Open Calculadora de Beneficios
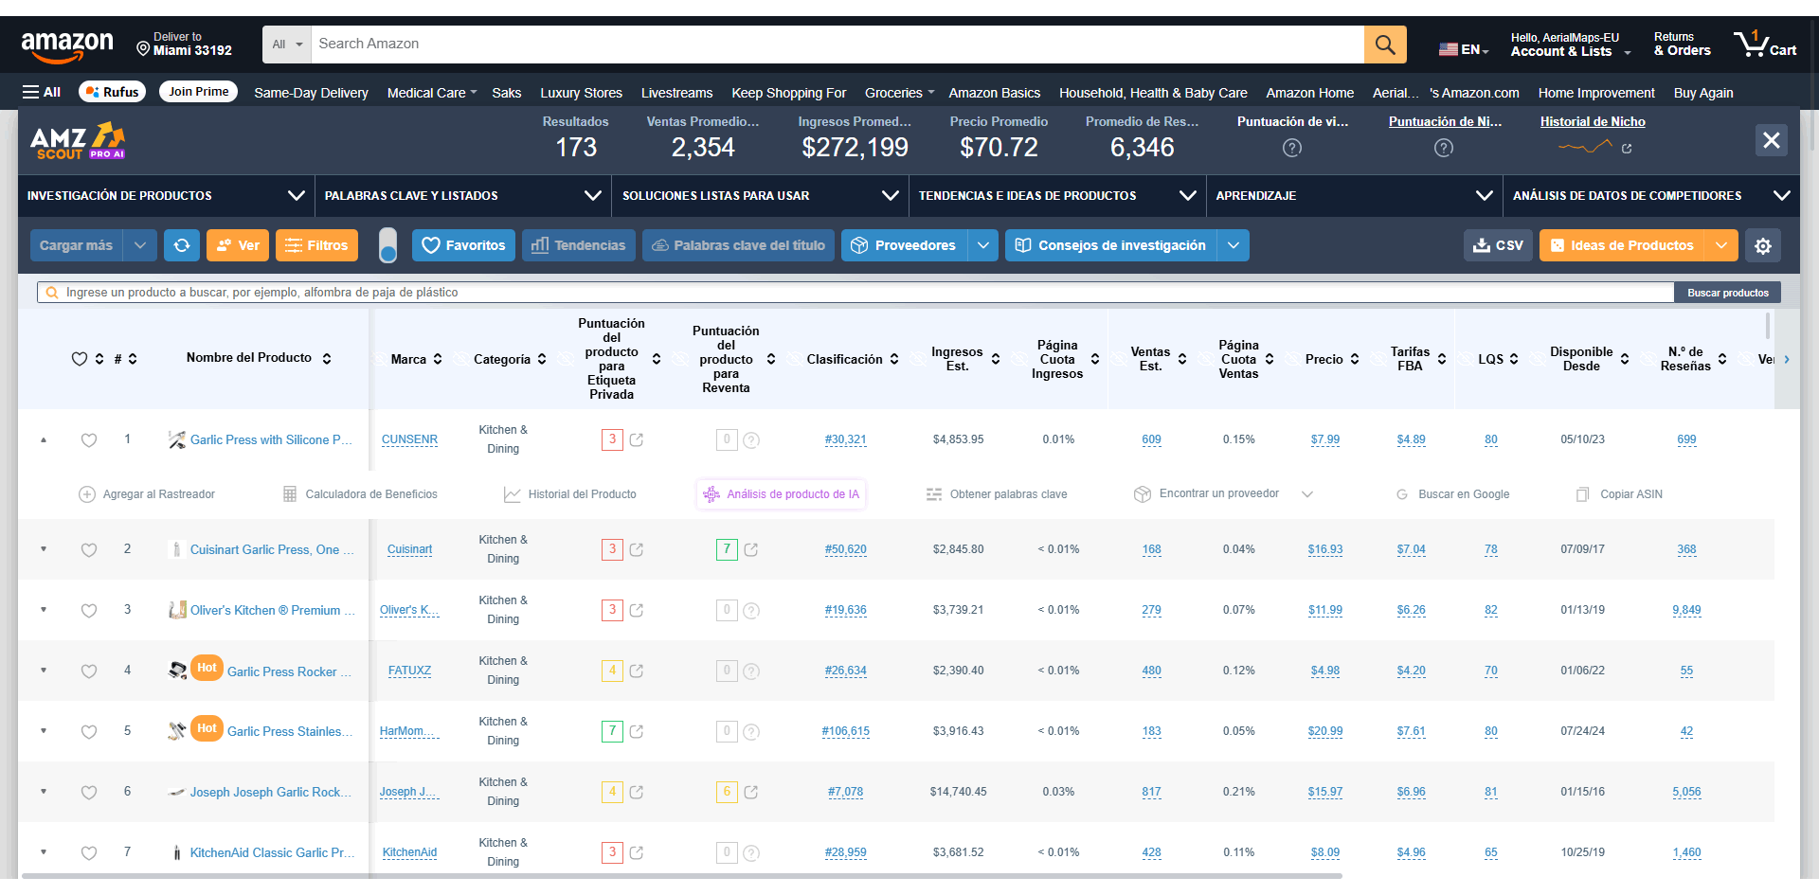This screenshot has height=895, width=1819. click(x=360, y=494)
